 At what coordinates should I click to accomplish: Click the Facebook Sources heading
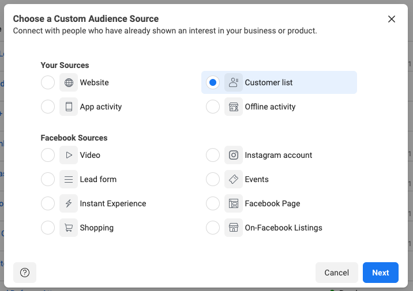74,138
